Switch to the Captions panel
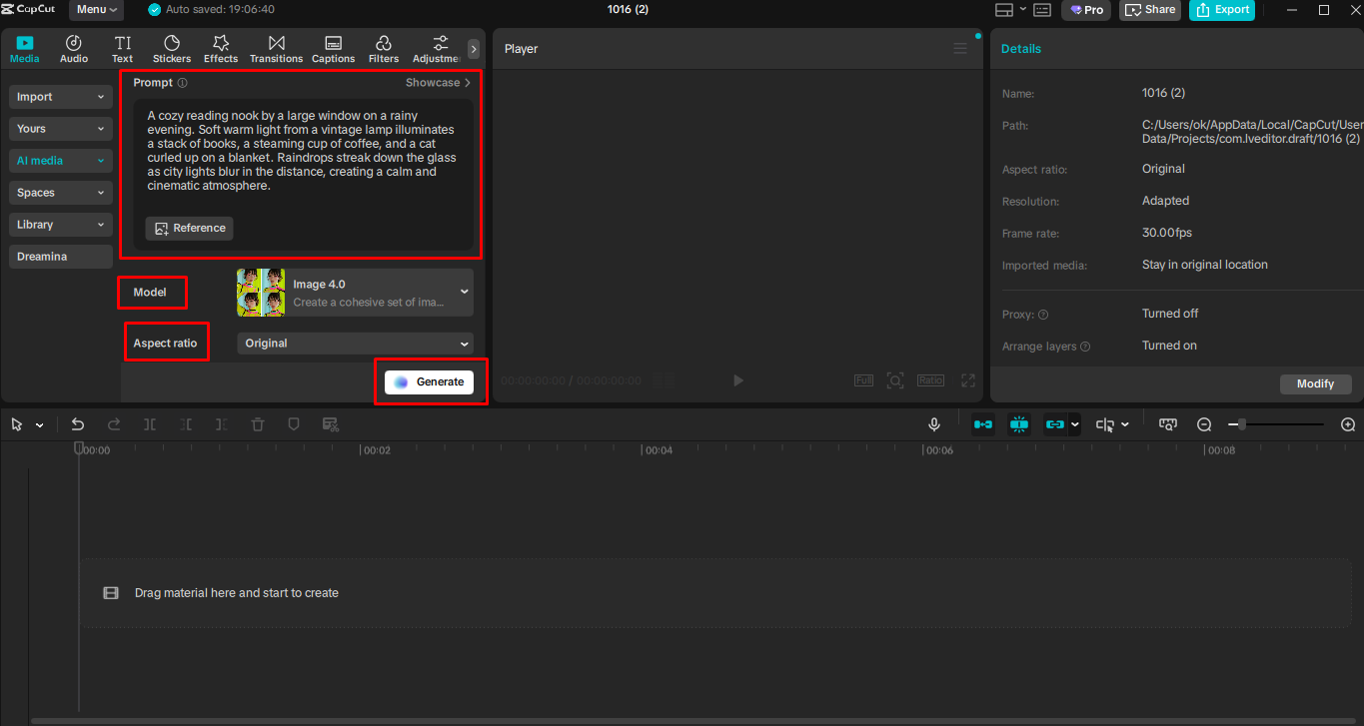 point(333,47)
